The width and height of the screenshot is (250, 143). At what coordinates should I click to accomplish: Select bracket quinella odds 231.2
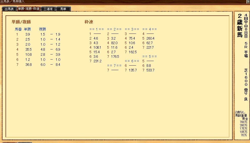point(98,61)
